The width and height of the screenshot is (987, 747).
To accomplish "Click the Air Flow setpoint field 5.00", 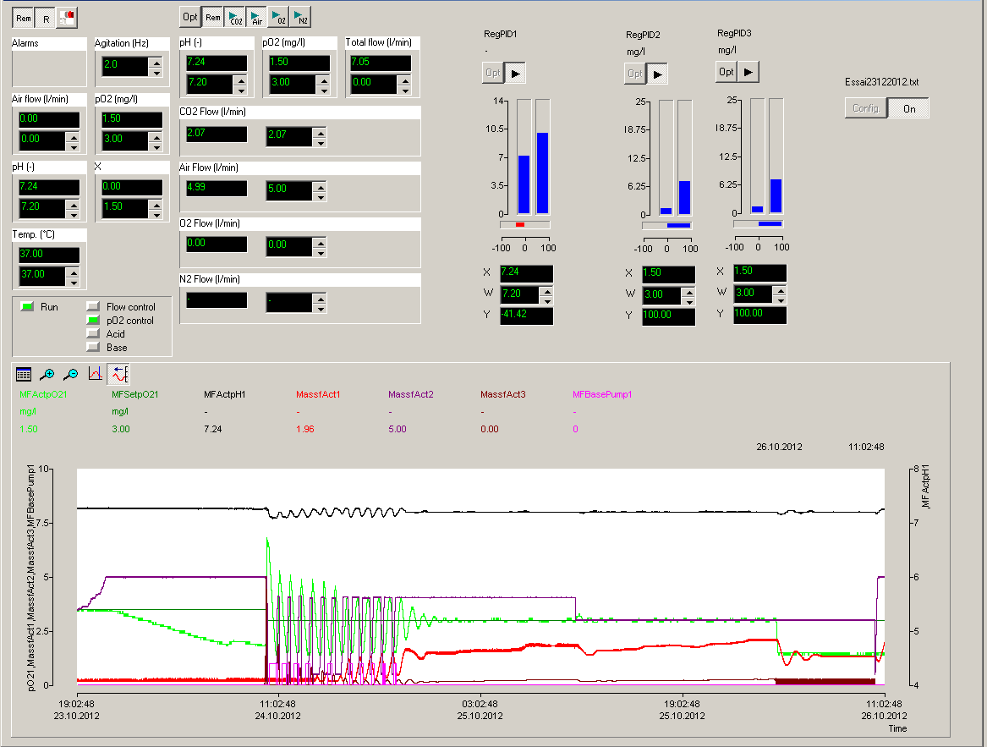I will pos(289,191).
